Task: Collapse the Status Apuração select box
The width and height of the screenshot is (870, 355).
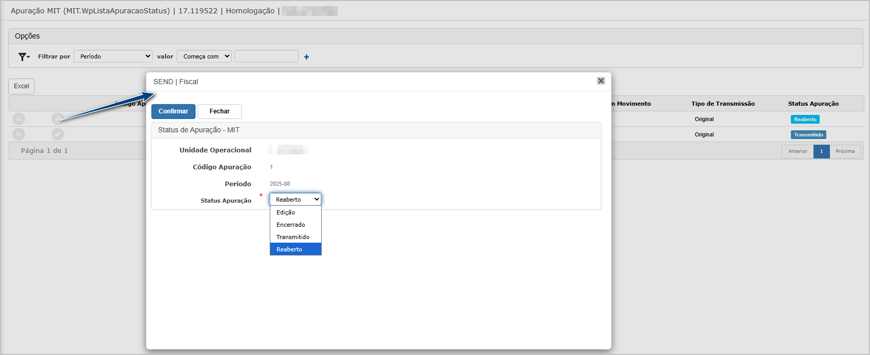Action: click(x=295, y=200)
